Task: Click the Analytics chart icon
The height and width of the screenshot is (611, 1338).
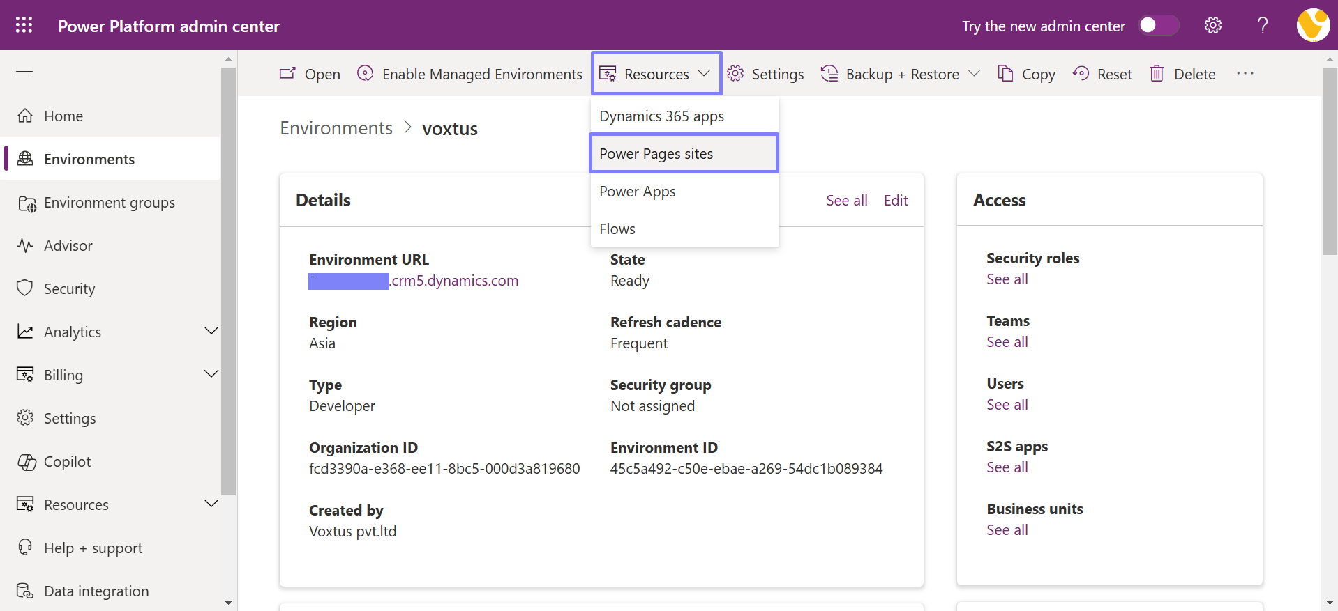Action: pos(25,332)
